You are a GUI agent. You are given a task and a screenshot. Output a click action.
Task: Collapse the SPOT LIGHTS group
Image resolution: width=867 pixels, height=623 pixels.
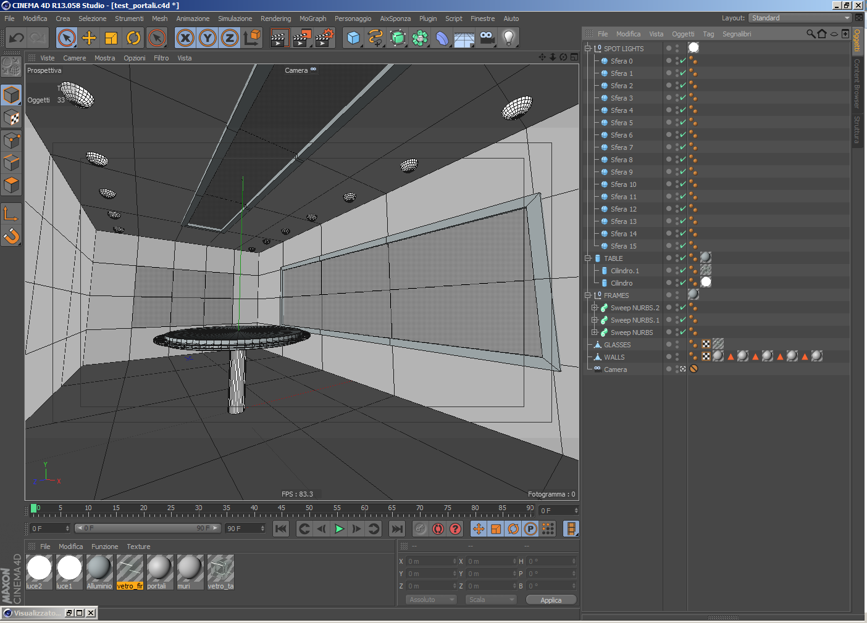tap(588, 49)
